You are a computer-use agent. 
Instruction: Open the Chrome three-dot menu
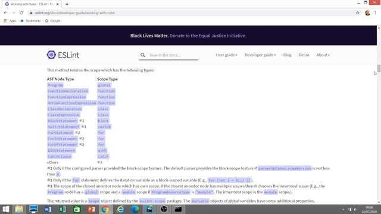(376, 13)
